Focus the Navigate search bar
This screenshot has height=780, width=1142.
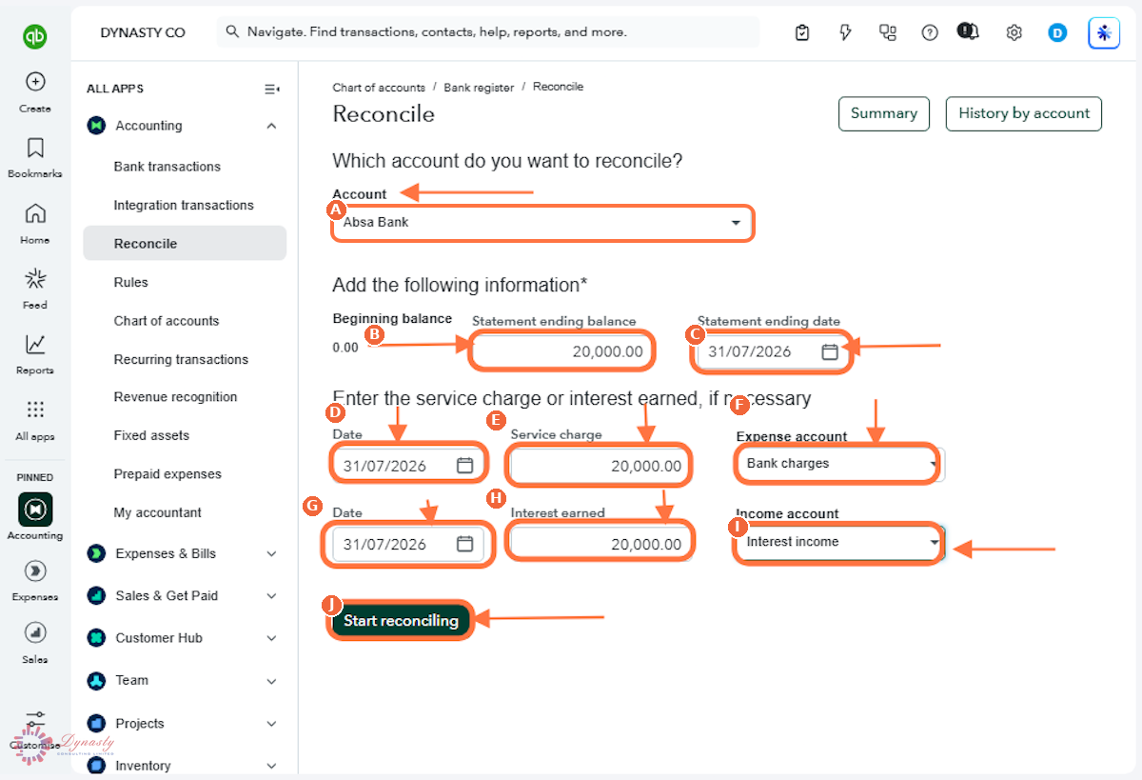tap(488, 31)
